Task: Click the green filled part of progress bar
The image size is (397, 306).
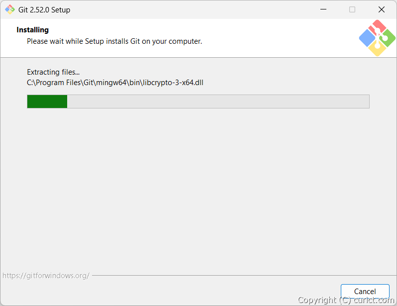Action: point(47,102)
